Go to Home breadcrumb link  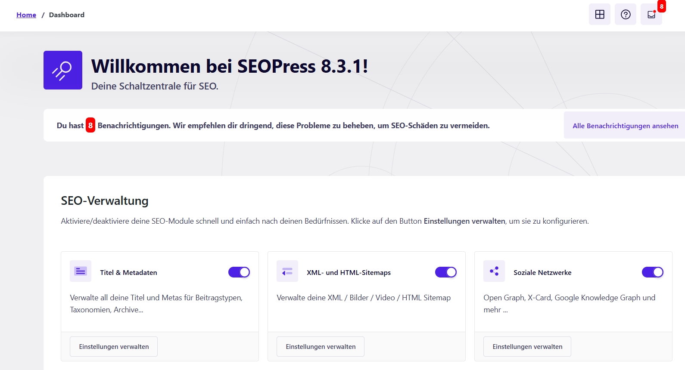pyautogui.click(x=26, y=15)
